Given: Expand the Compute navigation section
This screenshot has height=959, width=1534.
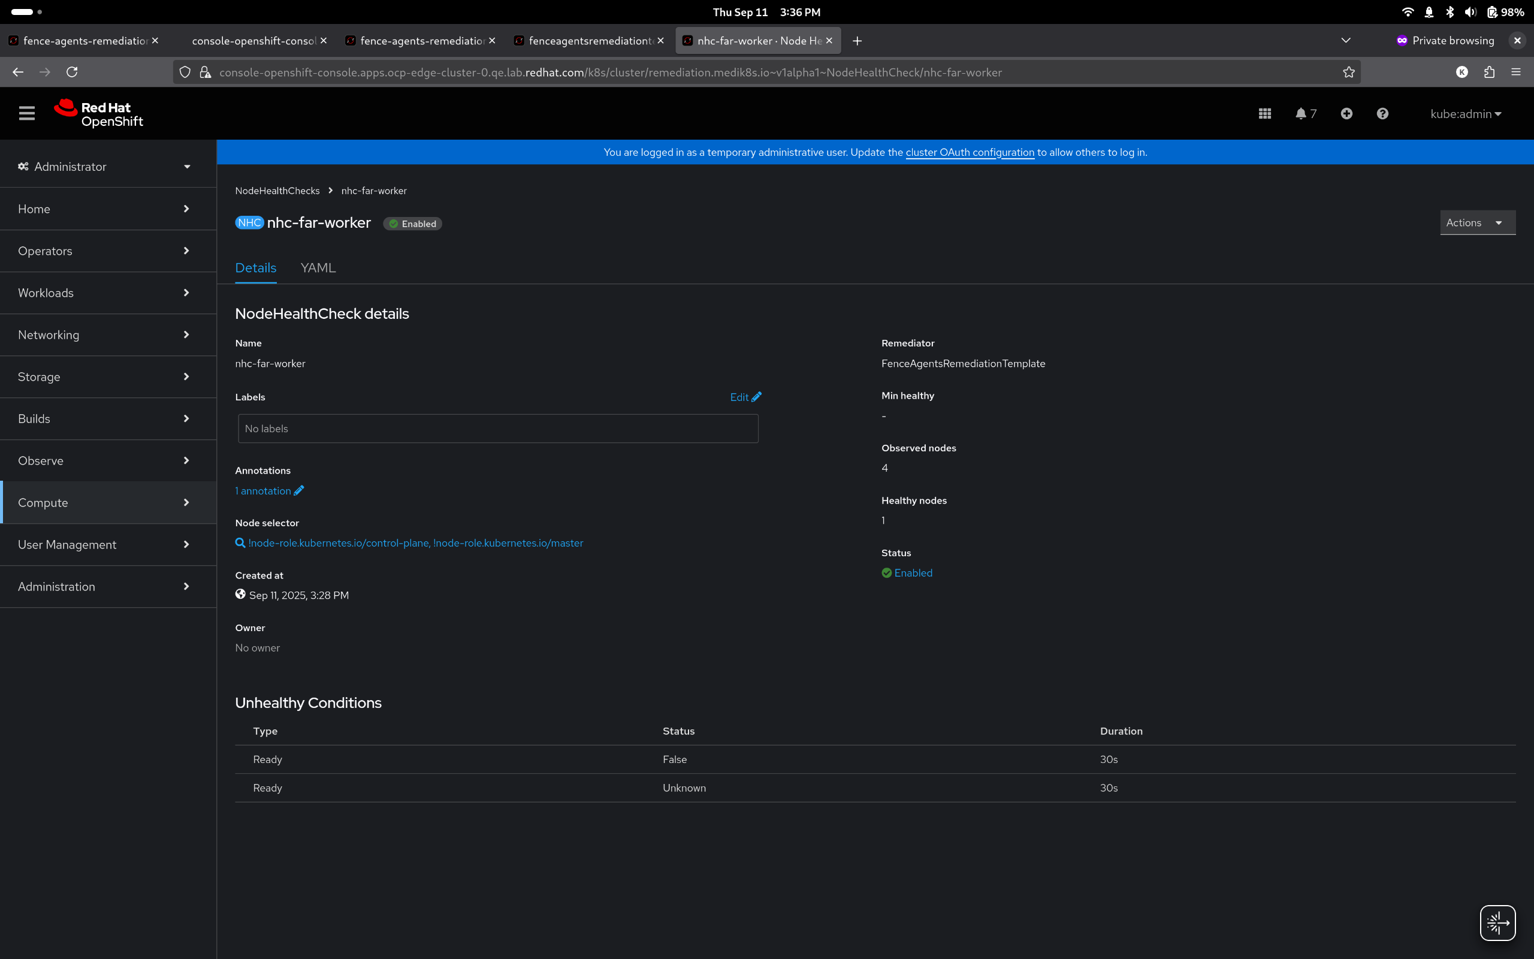Looking at the screenshot, I should coord(105,502).
